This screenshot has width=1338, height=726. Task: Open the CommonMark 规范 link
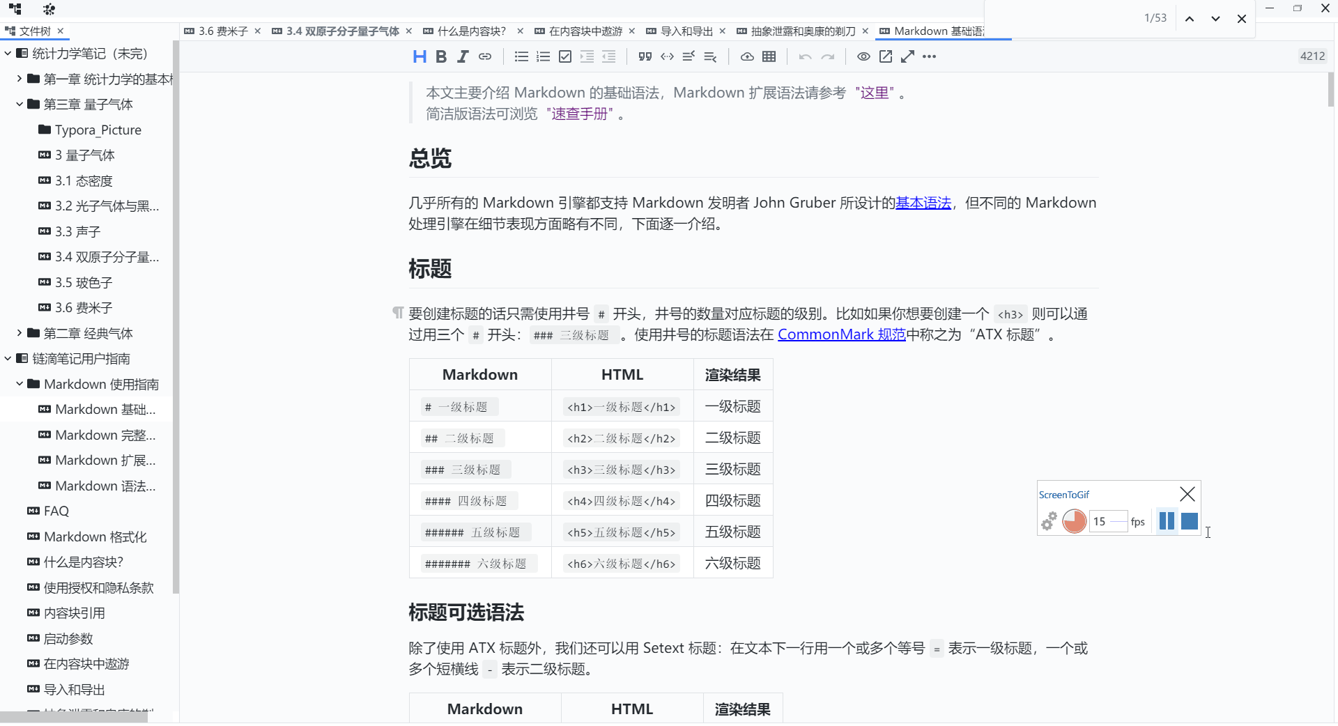click(842, 334)
